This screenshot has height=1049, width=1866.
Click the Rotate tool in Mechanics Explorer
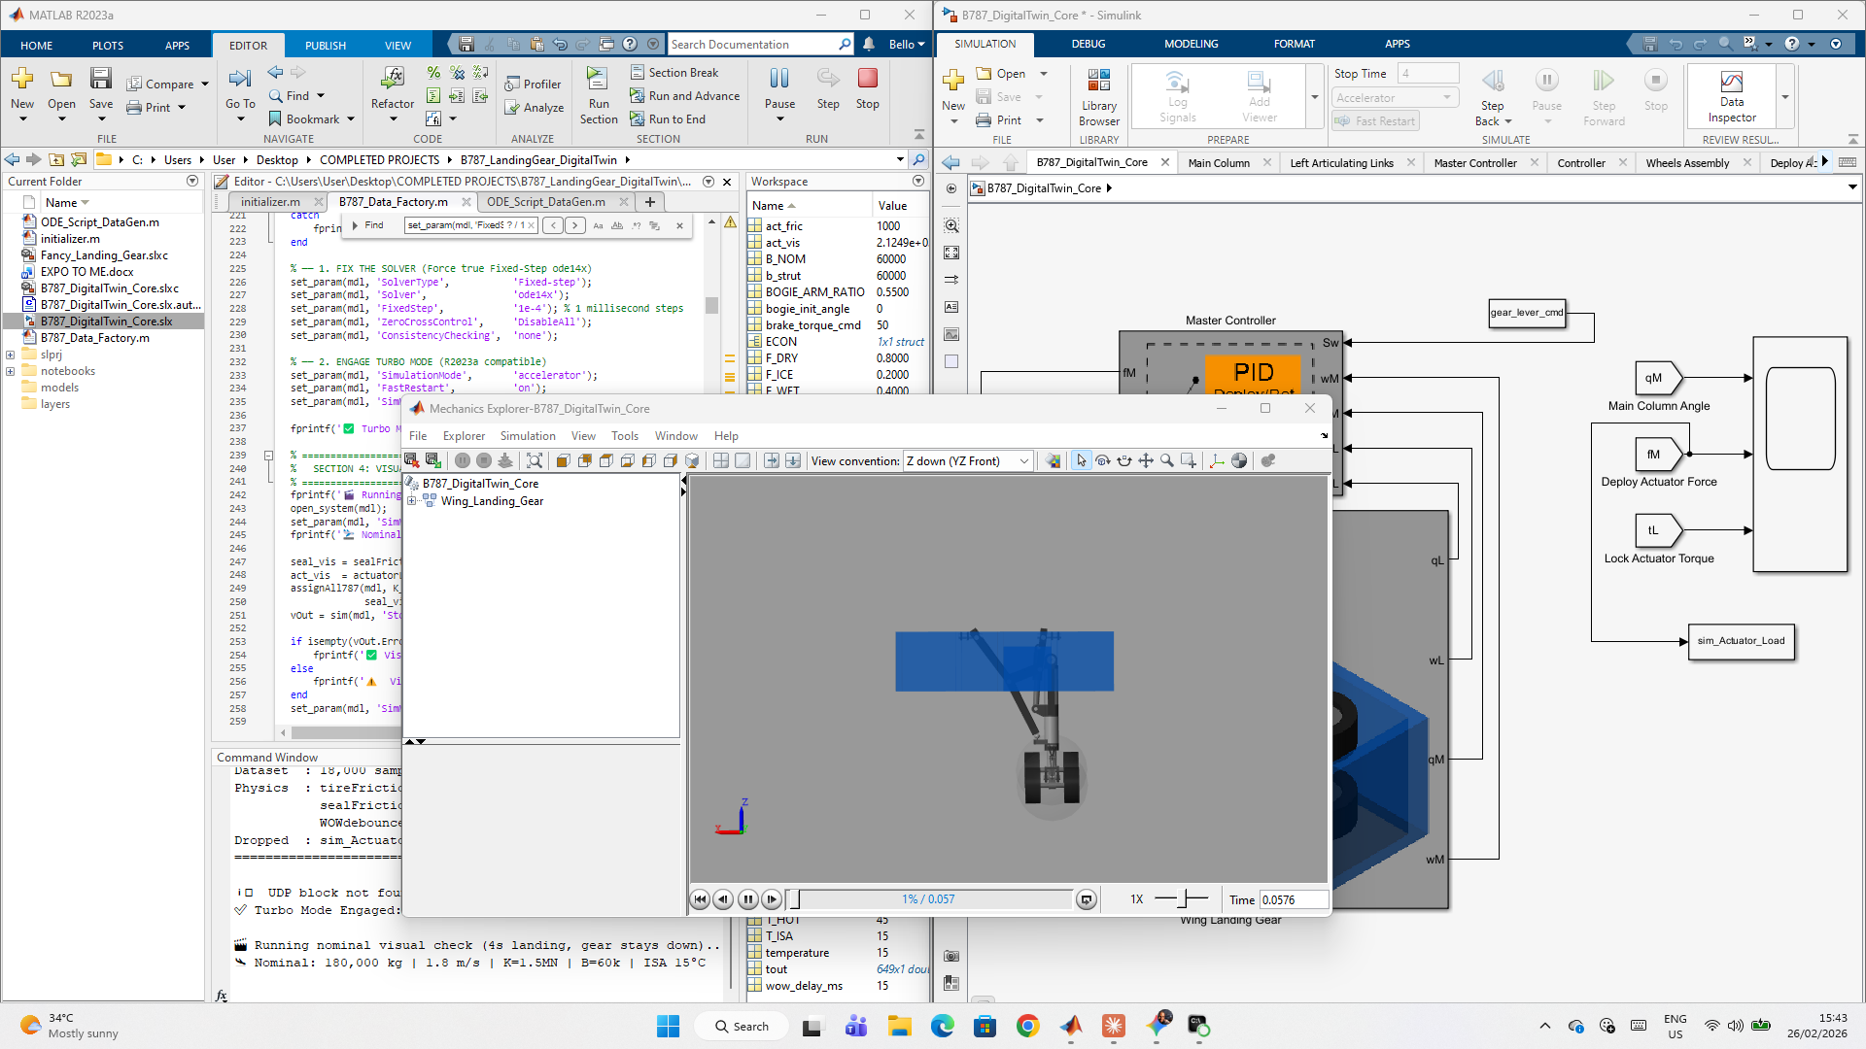coord(1103,461)
